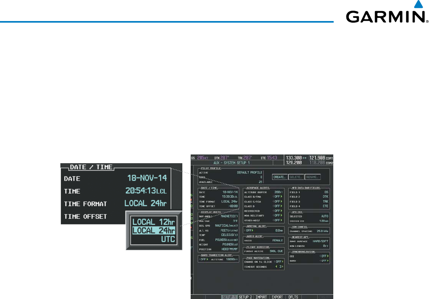The width and height of the screenshot is (429, 299).
Task: Open POSITION HDDD°MM.MM' format option
Action: pyautogui.click(x=230, y=249)
